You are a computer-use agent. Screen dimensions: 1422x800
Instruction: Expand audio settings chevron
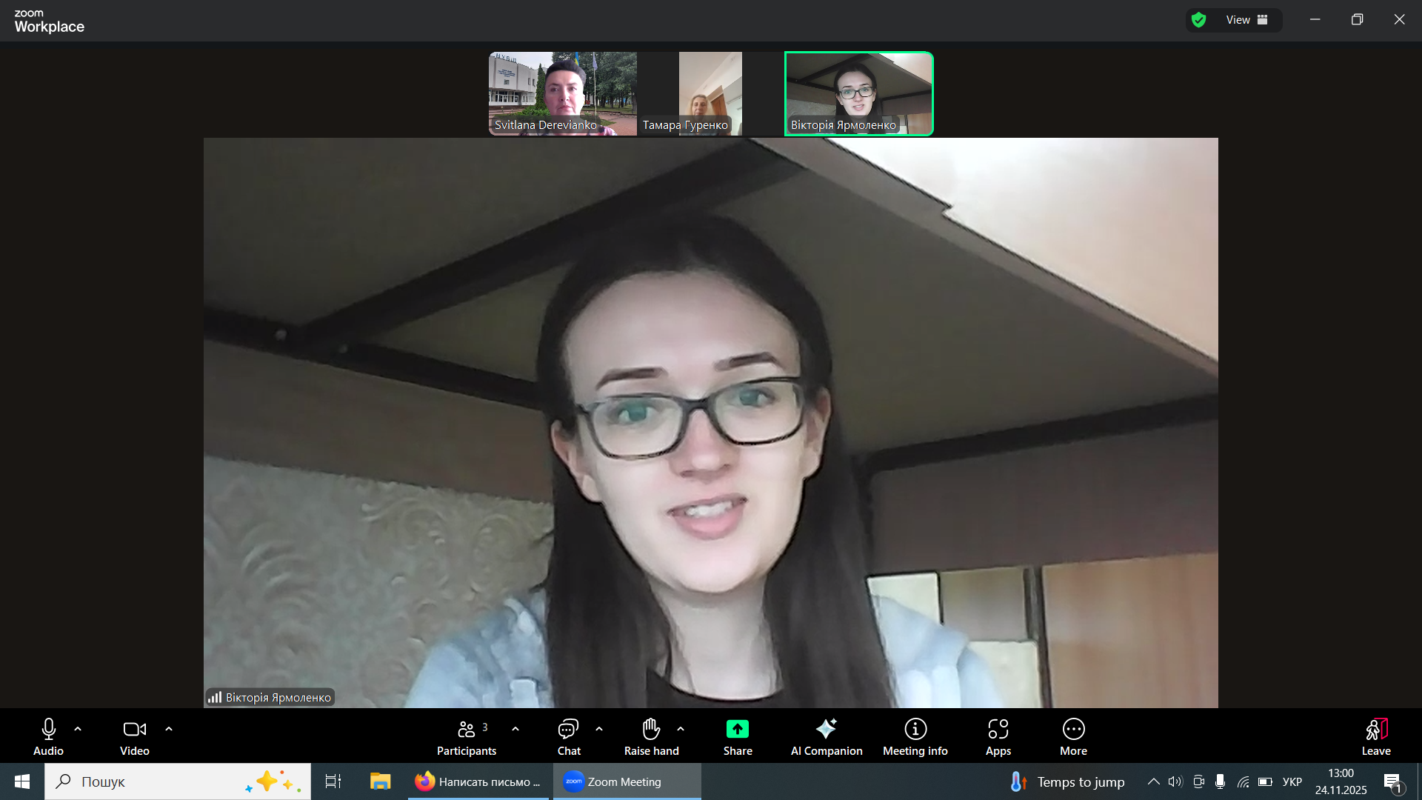coord(78,729)
